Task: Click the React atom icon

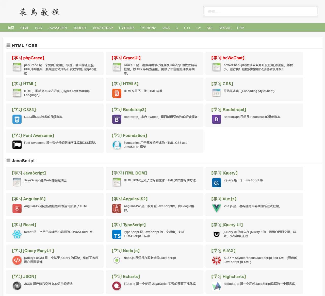Action: [x=17, y=234]
